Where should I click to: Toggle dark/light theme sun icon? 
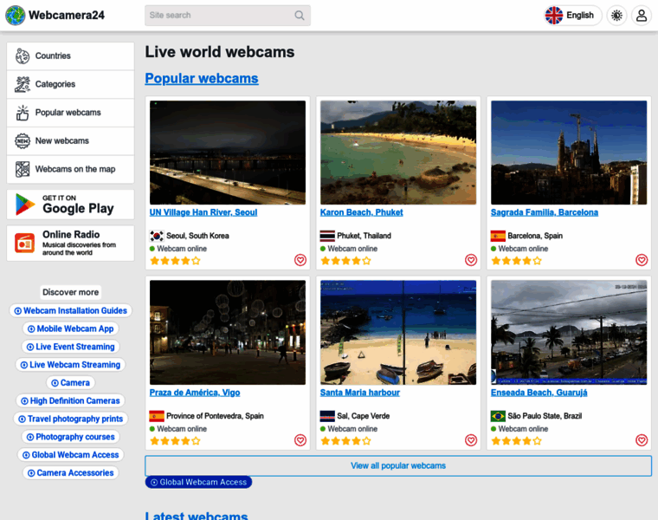(616, 16)
